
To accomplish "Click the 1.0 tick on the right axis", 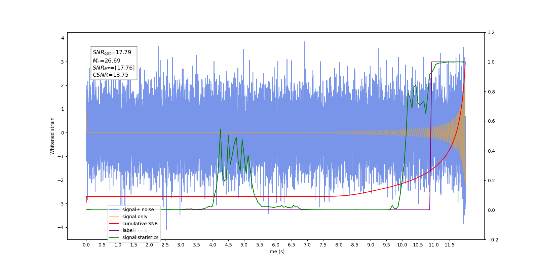I will point(491,62).
